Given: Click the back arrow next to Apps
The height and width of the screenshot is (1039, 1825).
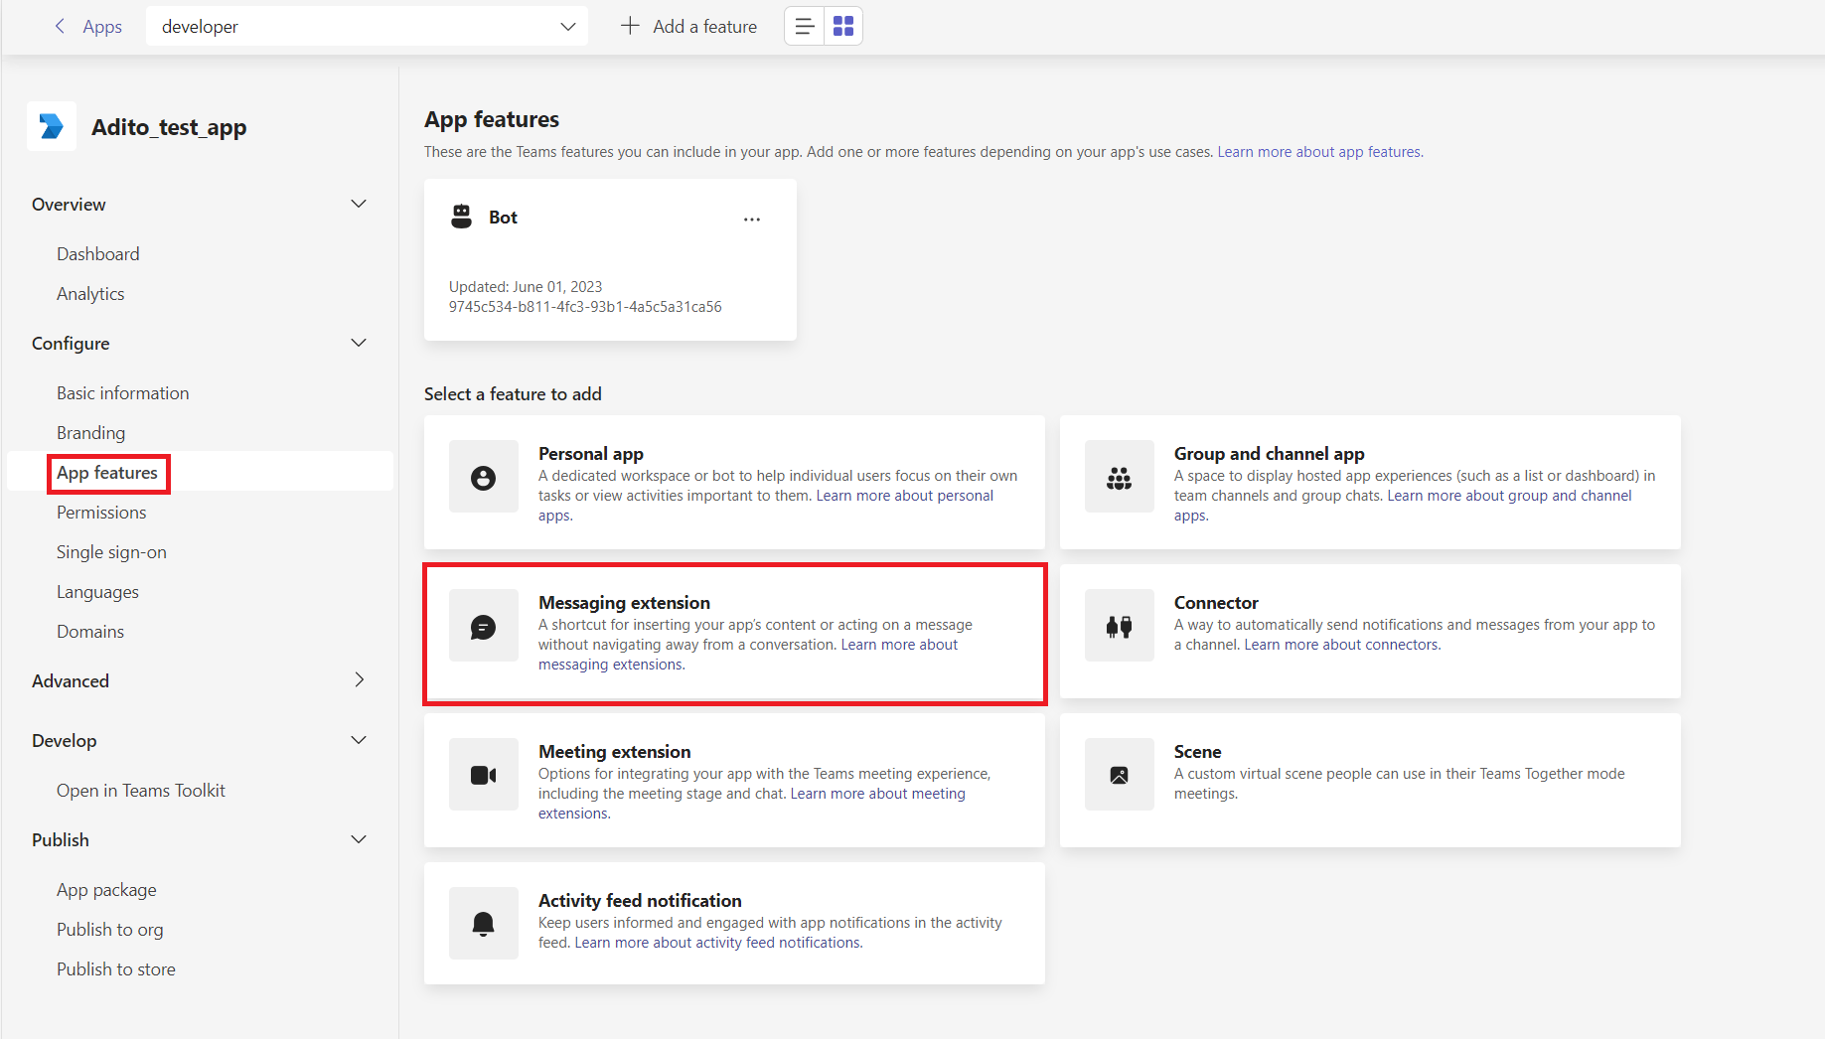Looking at the screenshot, I should click(x=61, y=27).
